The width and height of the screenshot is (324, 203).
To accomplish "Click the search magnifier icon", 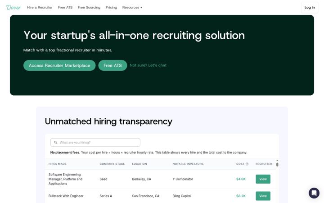I will pyautogui.click(x=56, y=143).
